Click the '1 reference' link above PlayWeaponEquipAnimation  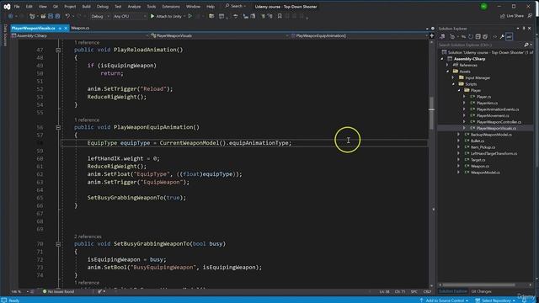pyautogui.click(x=87, y=120)
